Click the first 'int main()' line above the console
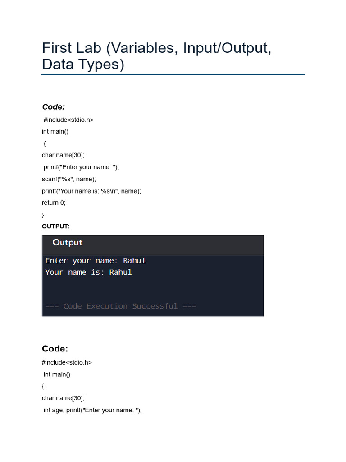346x462 pixels. point(55,131)
